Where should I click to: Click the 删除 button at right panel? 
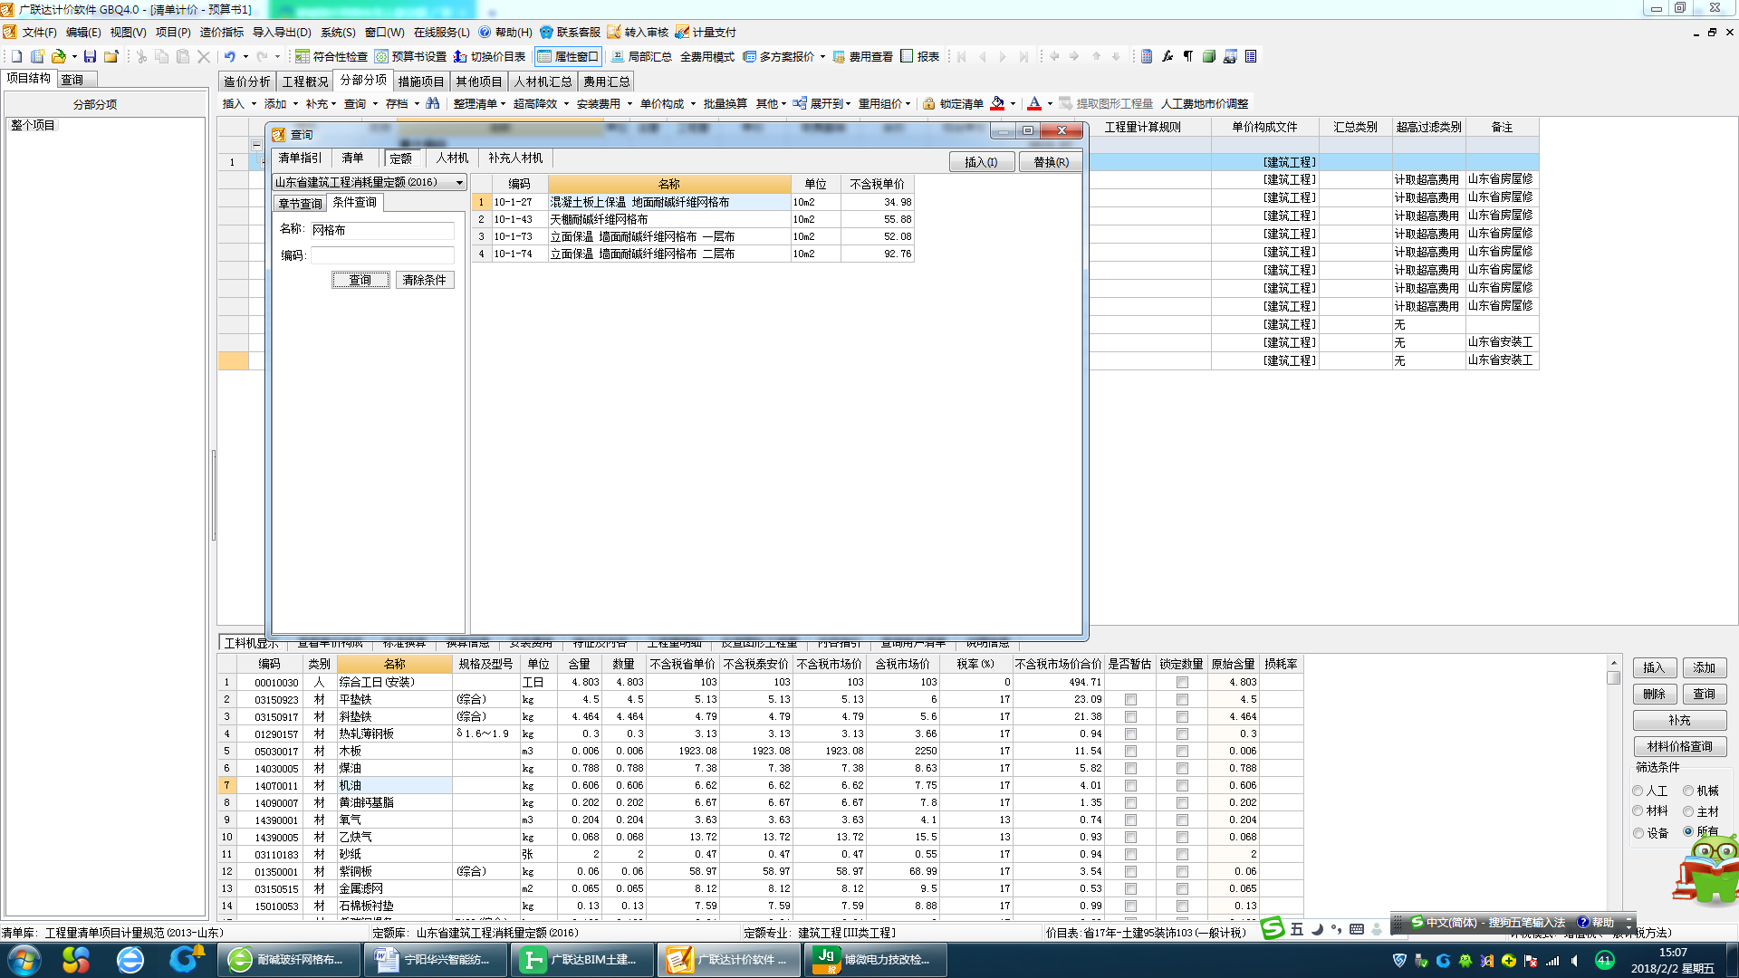[1655, 695]
